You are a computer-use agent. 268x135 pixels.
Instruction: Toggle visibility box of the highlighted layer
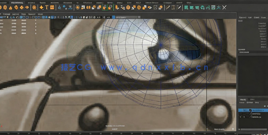(240, 110)
